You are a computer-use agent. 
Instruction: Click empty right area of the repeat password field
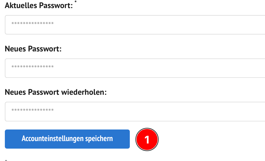pos(215,111)
